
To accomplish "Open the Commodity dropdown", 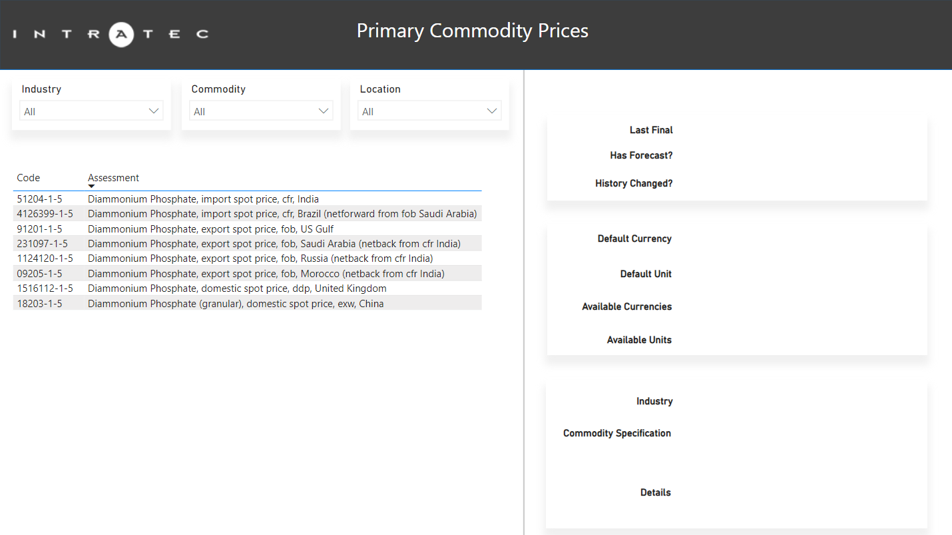I will [x=260, y=111].
